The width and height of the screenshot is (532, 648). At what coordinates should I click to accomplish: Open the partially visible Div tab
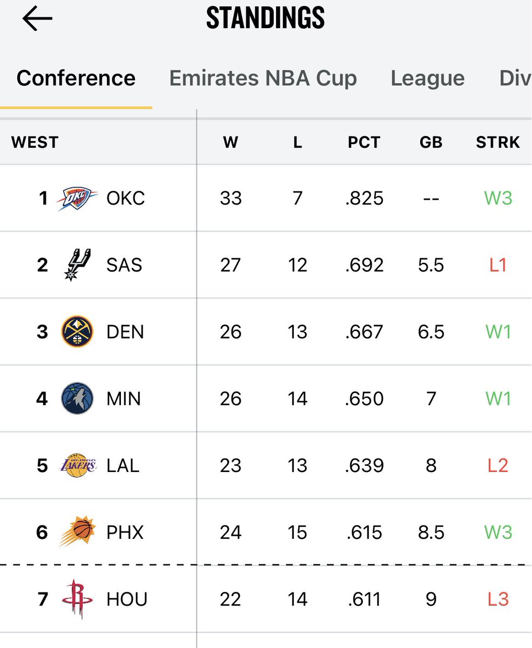(x=515, y=78)
